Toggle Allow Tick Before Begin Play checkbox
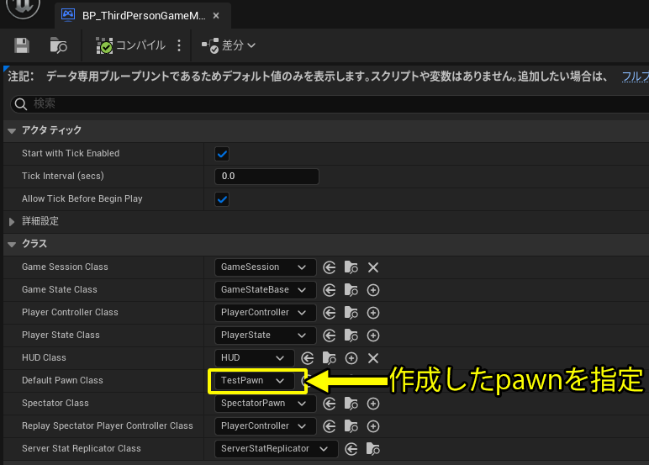 click(222, 199)
